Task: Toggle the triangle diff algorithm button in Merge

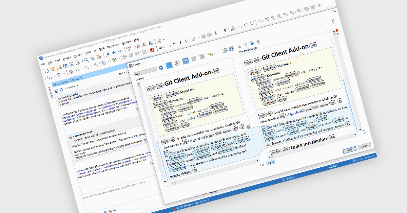Action: 169,65
